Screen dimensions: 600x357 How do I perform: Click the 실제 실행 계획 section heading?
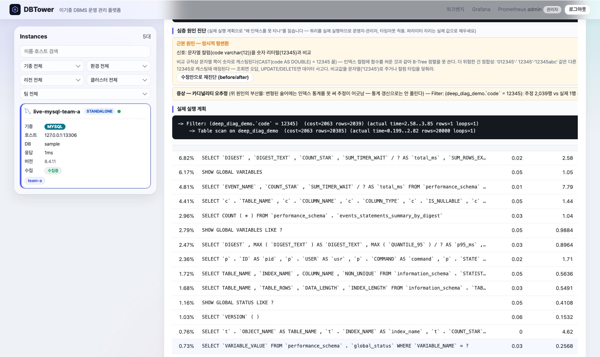click(191, 109)
